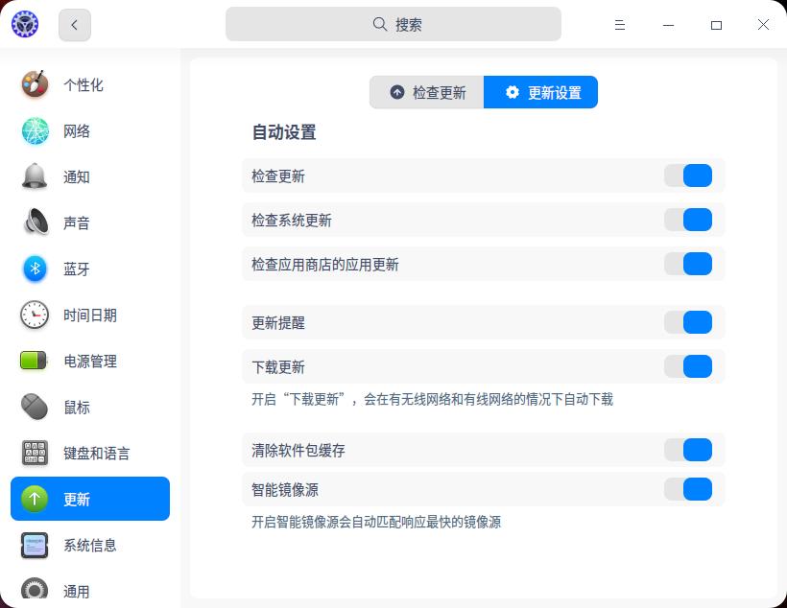The width and height of the screenshot is (787, 608).
Task: Disable 清除软件包缓存 switch
Action: tap(687, 450)
